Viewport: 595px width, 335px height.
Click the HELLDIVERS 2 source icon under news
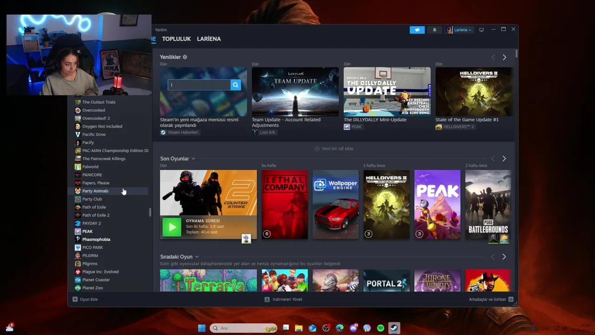point(438,127)
